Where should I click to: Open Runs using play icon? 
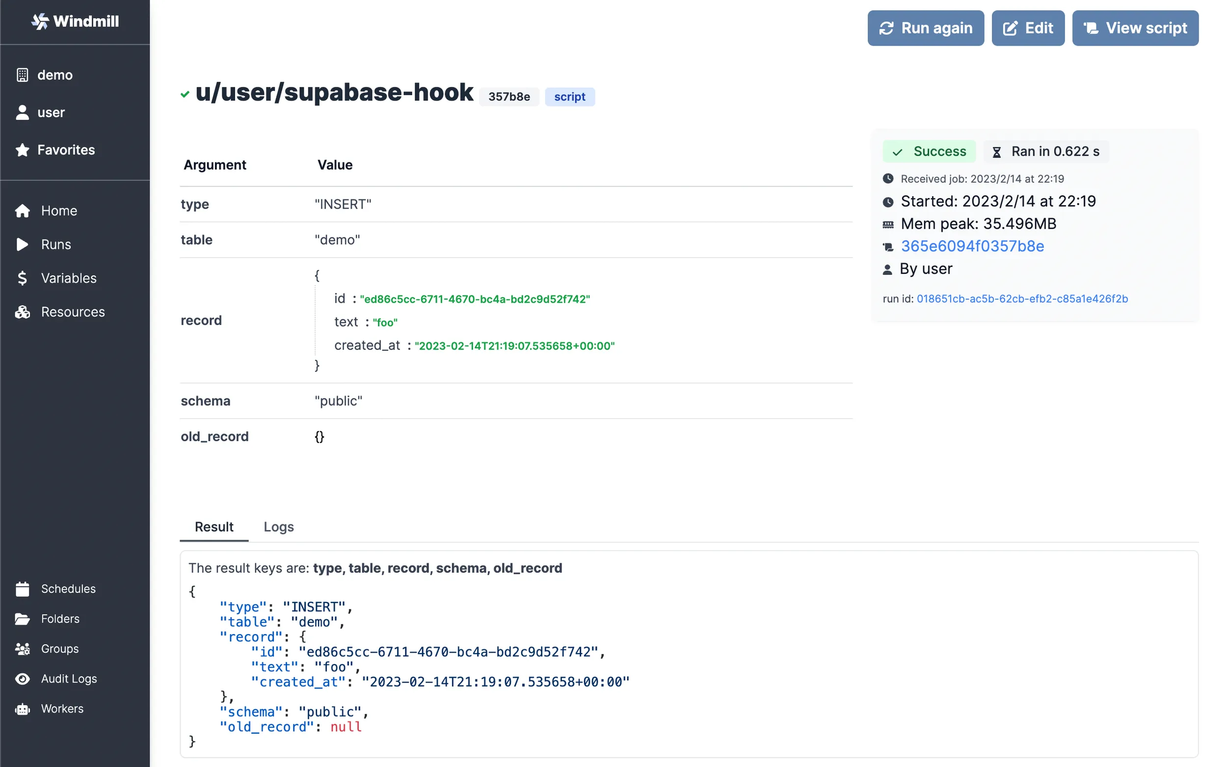coord(22,244)
